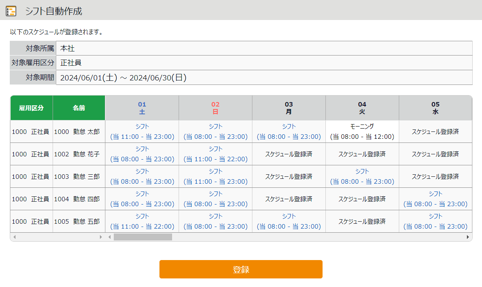
Task: Click right arrow of name-column scrollbar
Action: pyautogui.click(x=101, y=237)
